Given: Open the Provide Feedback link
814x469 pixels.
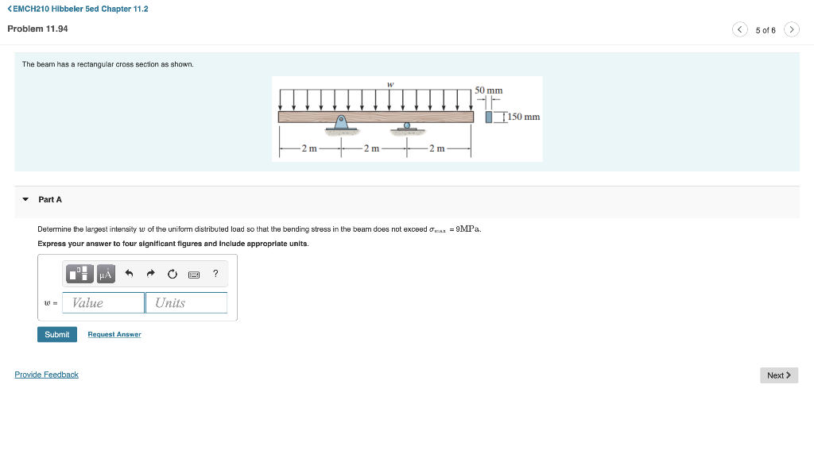Looking at the screenshot, I should 46,374.
